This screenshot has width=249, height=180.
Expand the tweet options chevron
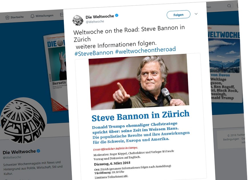point(196,14)
